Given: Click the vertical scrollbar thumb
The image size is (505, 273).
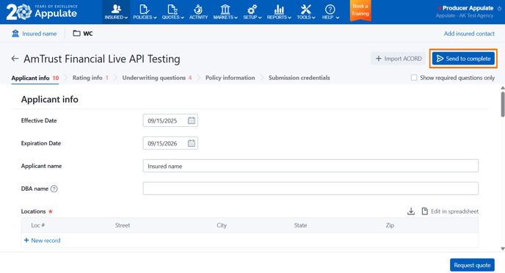Looking at the screenshot, I should (503, 104).
